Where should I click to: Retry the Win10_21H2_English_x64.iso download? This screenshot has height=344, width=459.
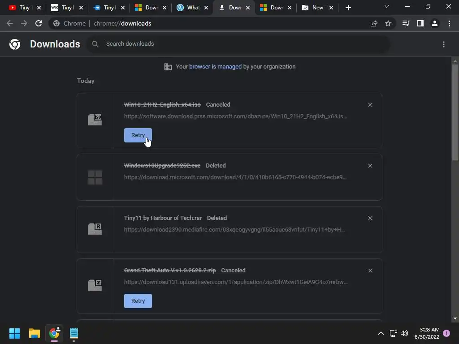138,135
